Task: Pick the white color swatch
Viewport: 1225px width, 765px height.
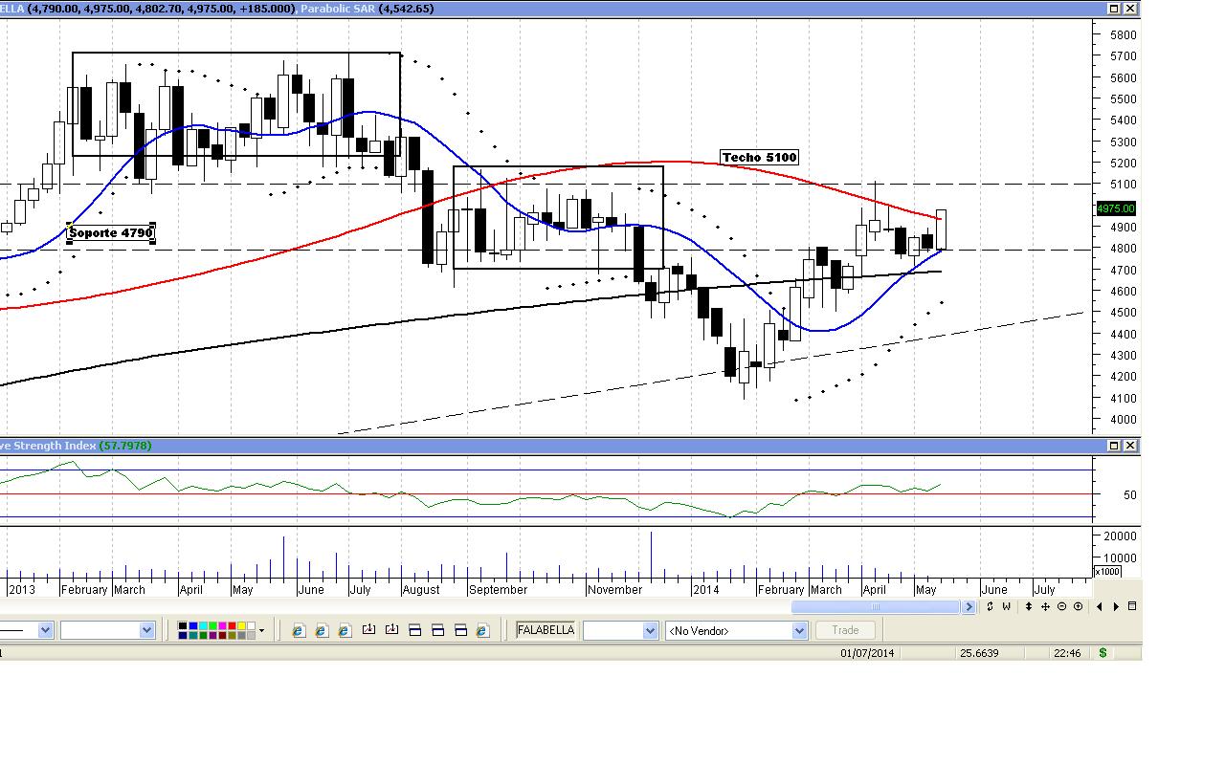Action: click(x=252, y=626)
